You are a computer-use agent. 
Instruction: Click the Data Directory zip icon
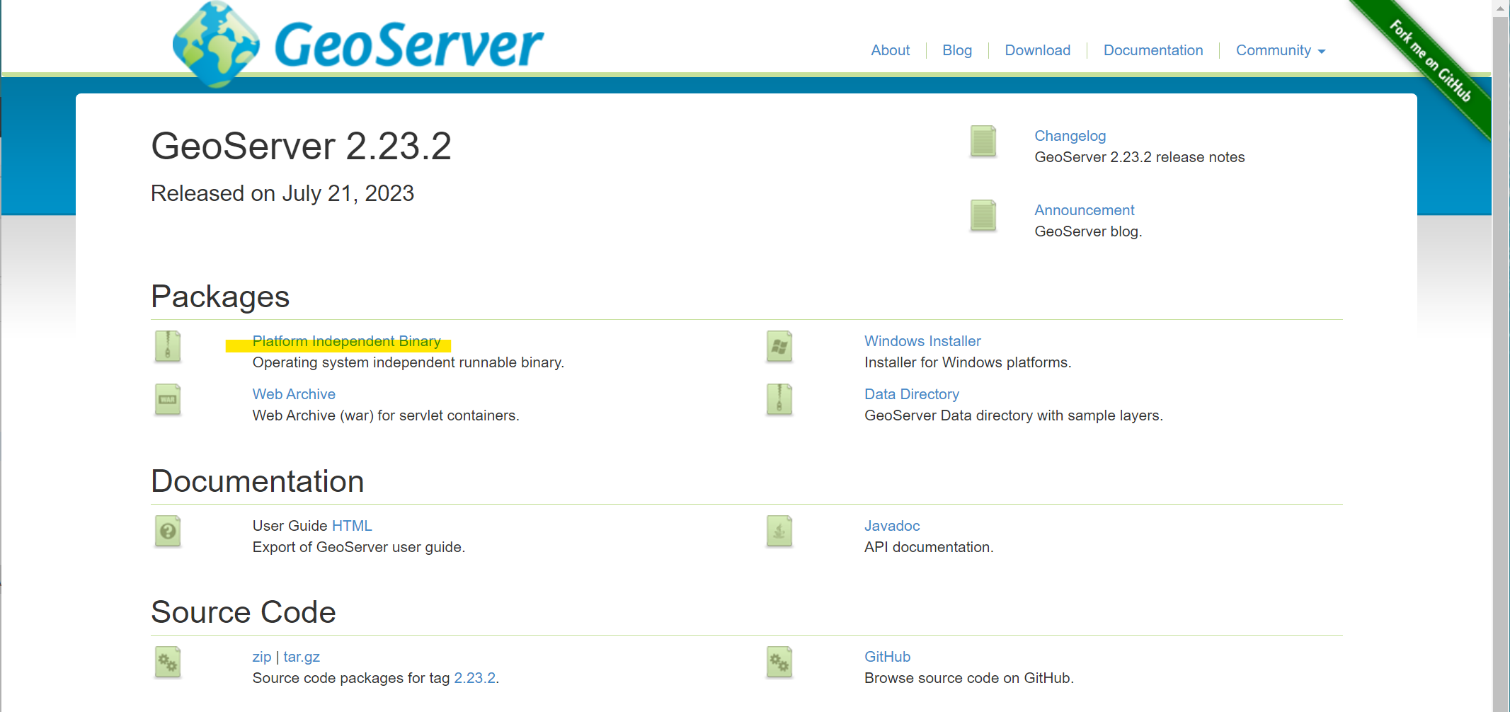coord(779,400)
